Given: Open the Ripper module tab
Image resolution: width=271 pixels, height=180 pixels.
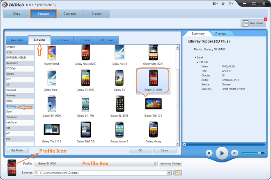Looking at the screenshot, I should 44,14.
